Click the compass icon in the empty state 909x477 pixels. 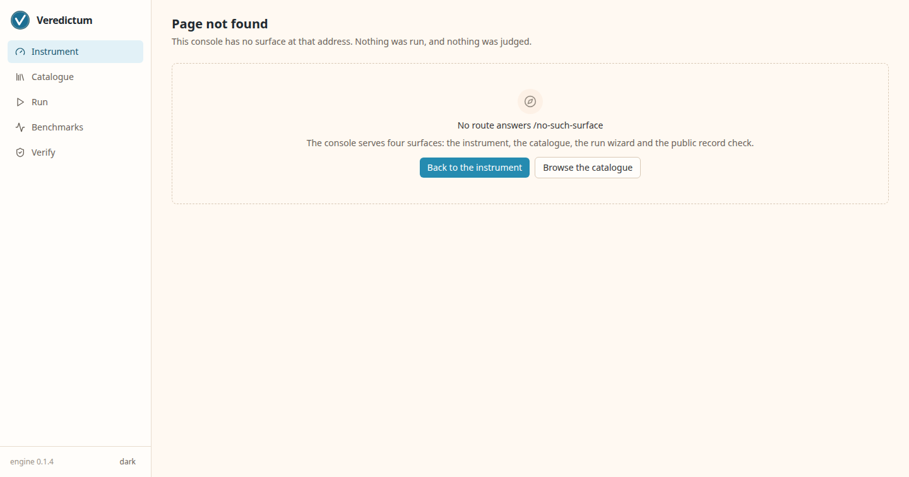coord(530,101)
